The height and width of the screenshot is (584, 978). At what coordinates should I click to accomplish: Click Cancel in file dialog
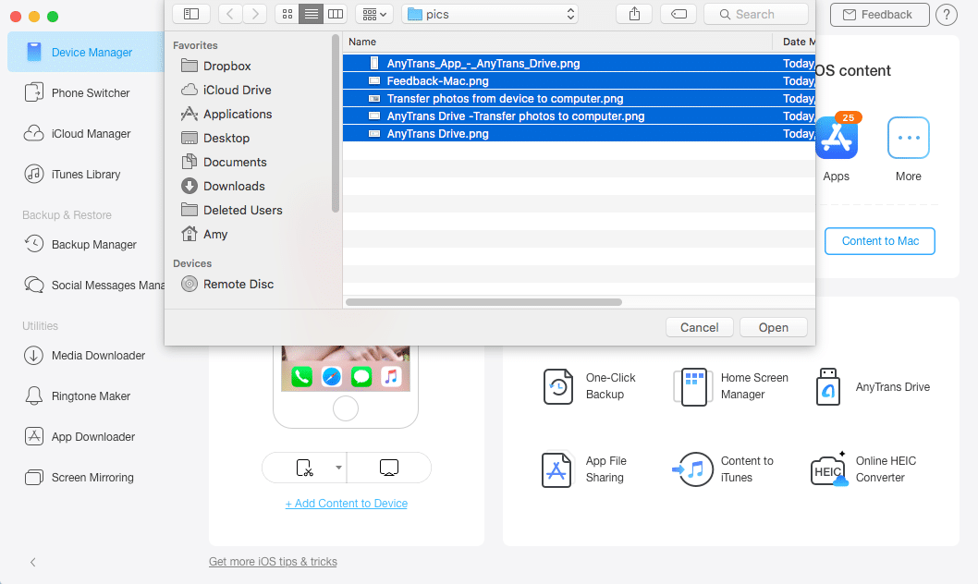click(x=699, y=327)
